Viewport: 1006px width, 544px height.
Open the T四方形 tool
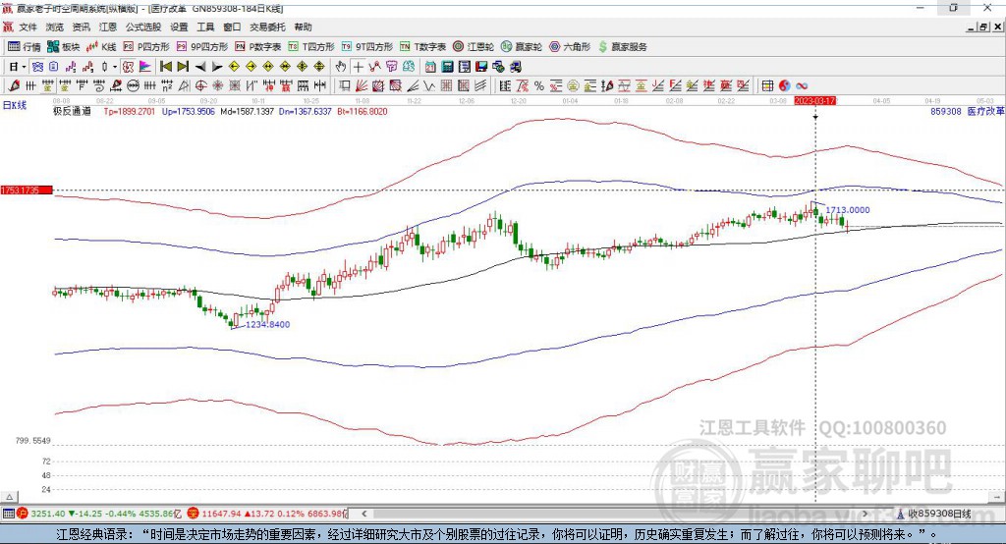[311, 47]
